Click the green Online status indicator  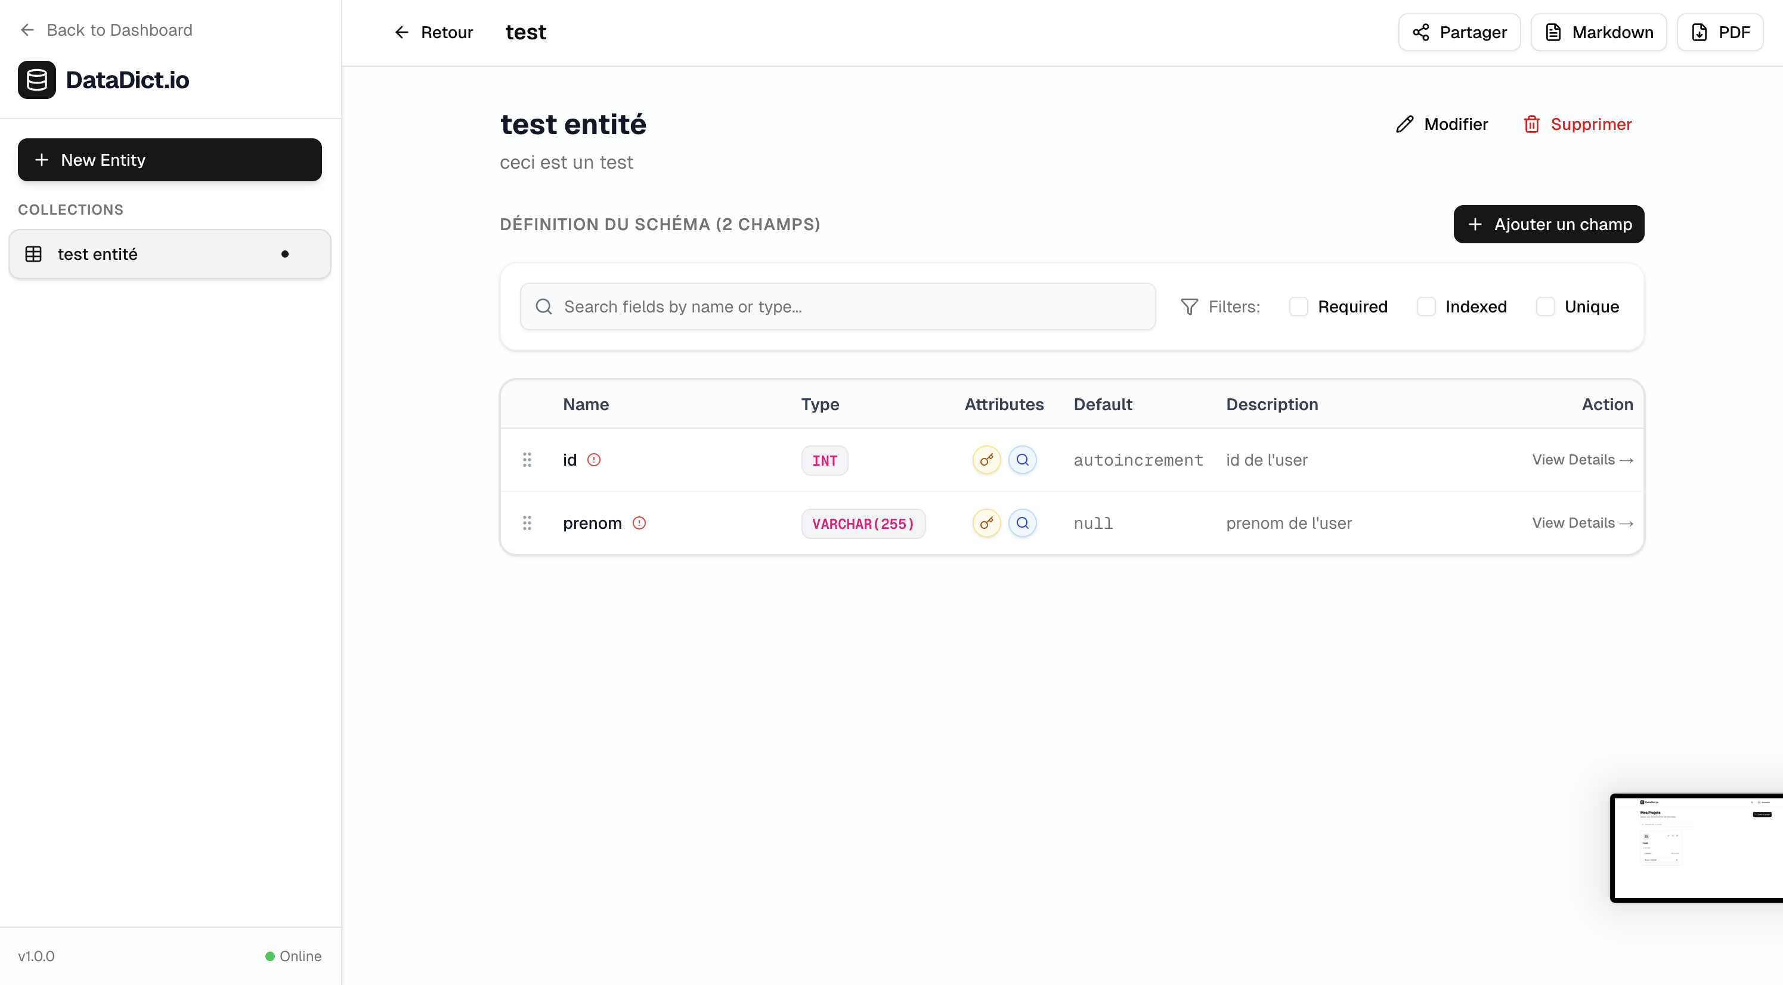pos(270,956)
